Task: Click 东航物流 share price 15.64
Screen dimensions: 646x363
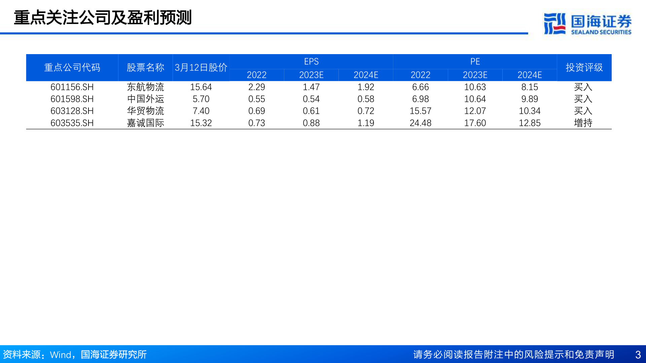Action: click(x=201, y=87)
